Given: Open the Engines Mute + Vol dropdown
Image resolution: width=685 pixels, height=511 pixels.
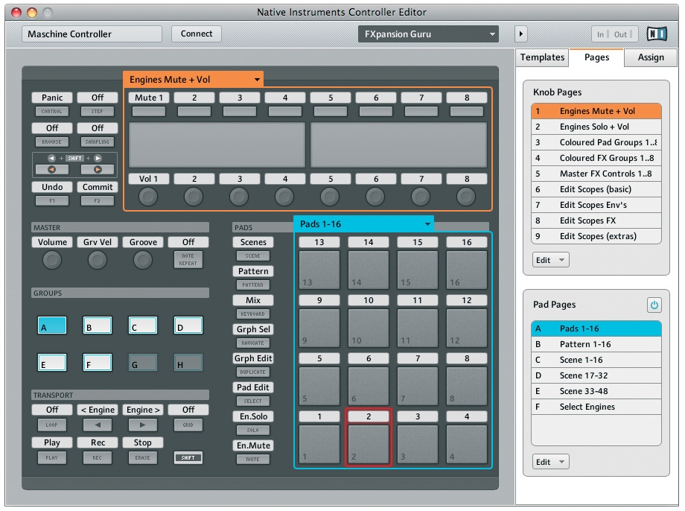Looking at the screenshot, I should point(193,80).
